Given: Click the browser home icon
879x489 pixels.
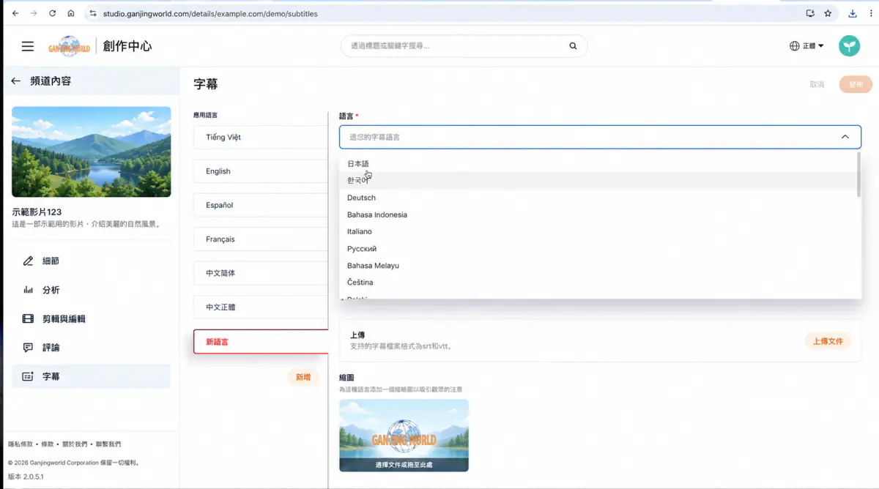Looking at the screenshot, I should click(x=70, y=13).
